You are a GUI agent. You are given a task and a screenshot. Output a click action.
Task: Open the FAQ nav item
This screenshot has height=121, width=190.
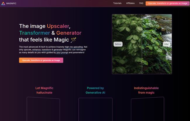tap(141, 3)
